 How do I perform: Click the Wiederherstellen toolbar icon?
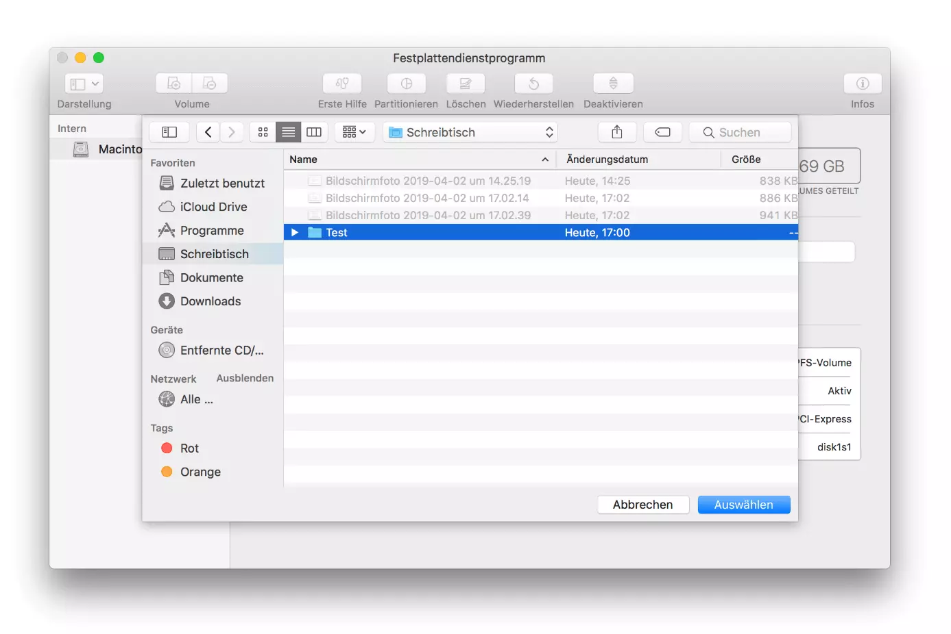tap(533, 84)
